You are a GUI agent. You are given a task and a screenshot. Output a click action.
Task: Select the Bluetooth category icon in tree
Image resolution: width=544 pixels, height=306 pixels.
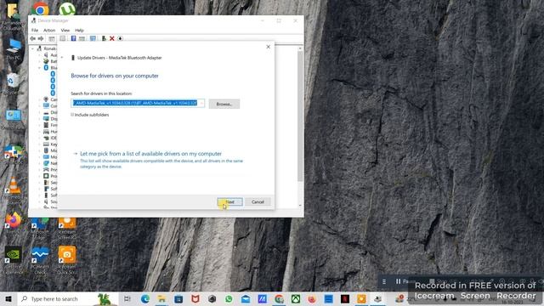[46, 68]
